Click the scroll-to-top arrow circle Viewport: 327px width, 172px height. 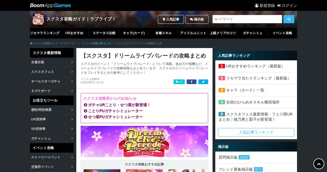point(319,164)
